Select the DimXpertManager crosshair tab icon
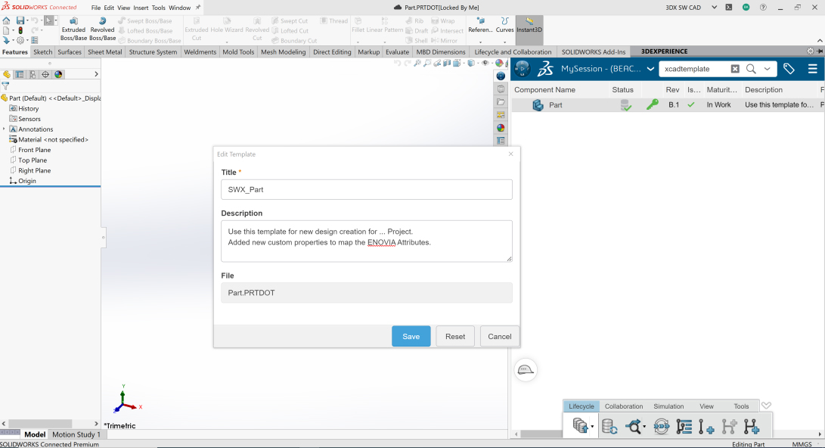 pos(45,74)
